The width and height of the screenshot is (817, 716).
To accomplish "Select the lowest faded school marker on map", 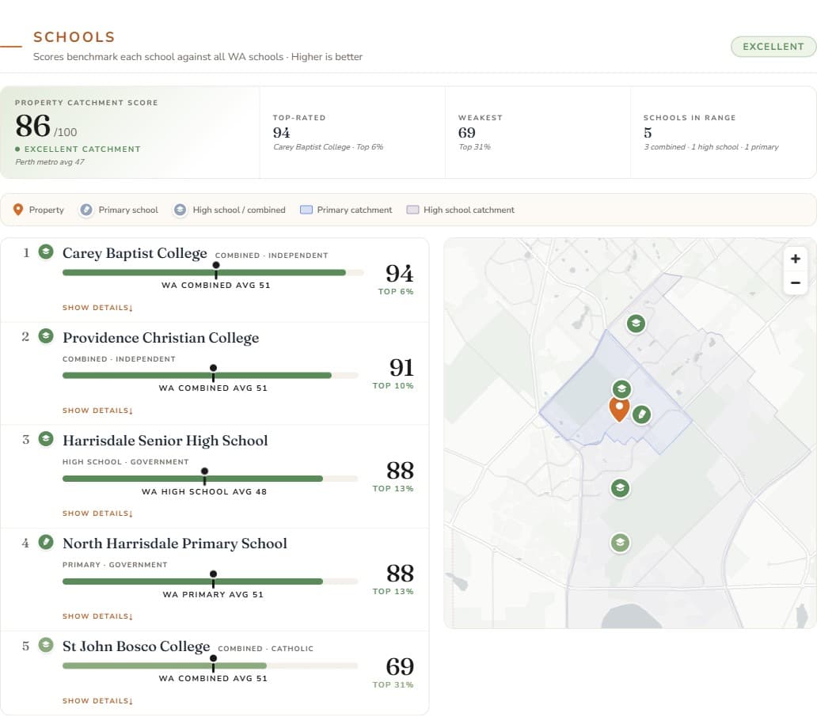I will coord(620,543).
